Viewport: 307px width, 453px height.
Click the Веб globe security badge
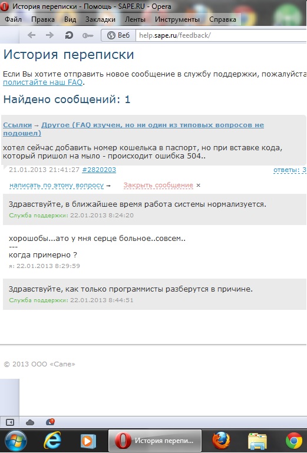[x=118, y=35]
